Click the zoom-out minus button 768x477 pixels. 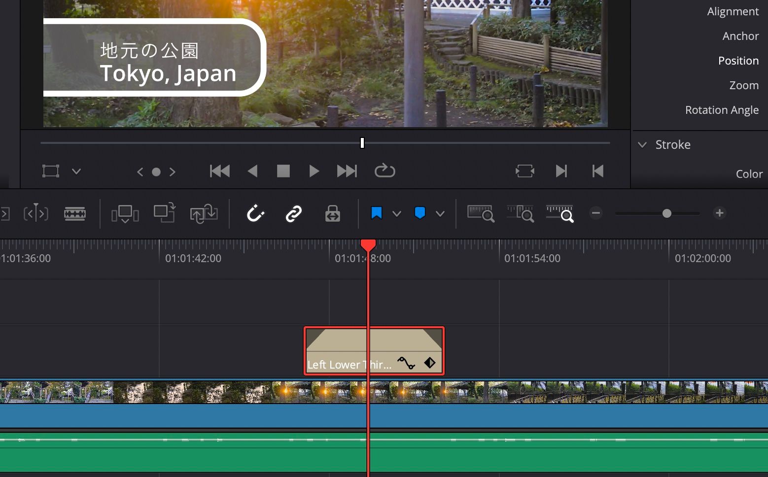pos(596,213)
